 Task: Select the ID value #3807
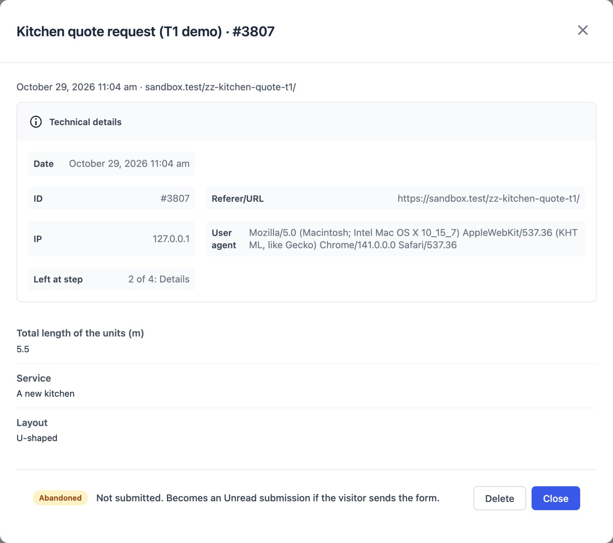[175, 198]
